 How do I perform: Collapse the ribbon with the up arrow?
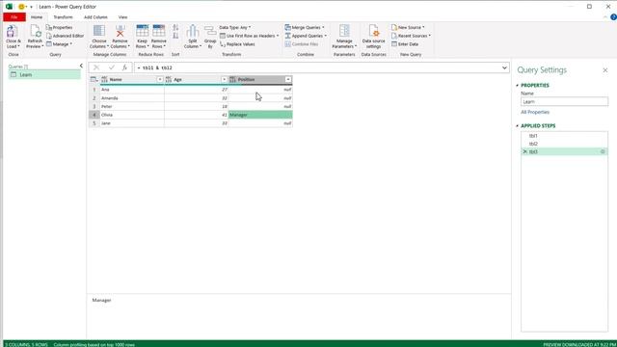[x=605, y=17]
